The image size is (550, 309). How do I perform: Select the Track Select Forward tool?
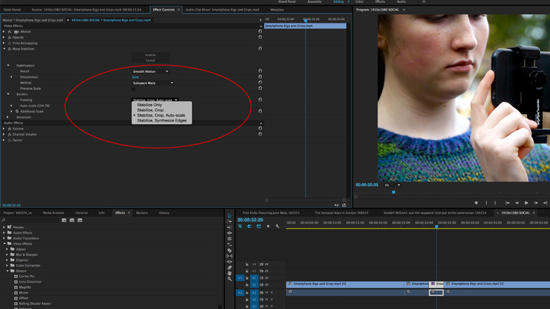(229, 221)
